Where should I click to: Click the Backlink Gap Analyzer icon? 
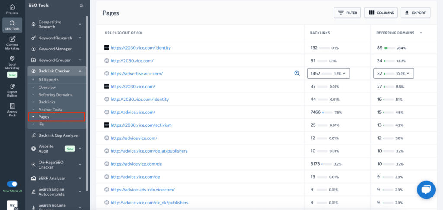point(33,135)
